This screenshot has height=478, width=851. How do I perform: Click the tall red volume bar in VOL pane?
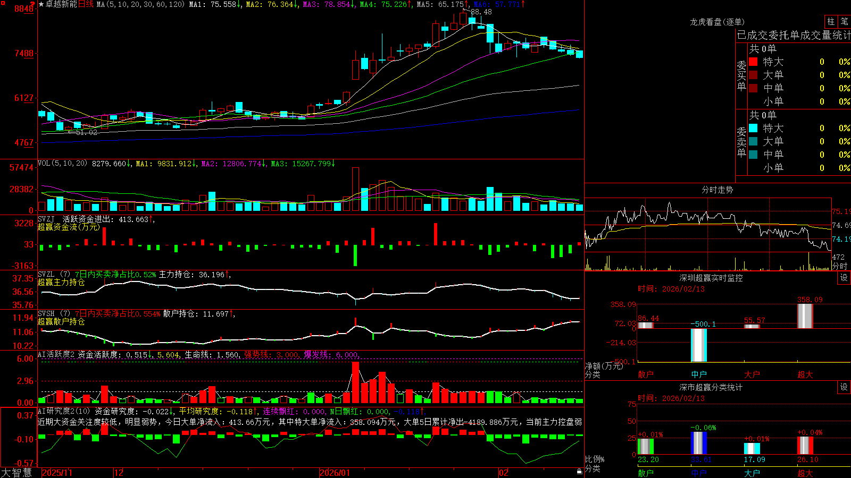[355, 189]
